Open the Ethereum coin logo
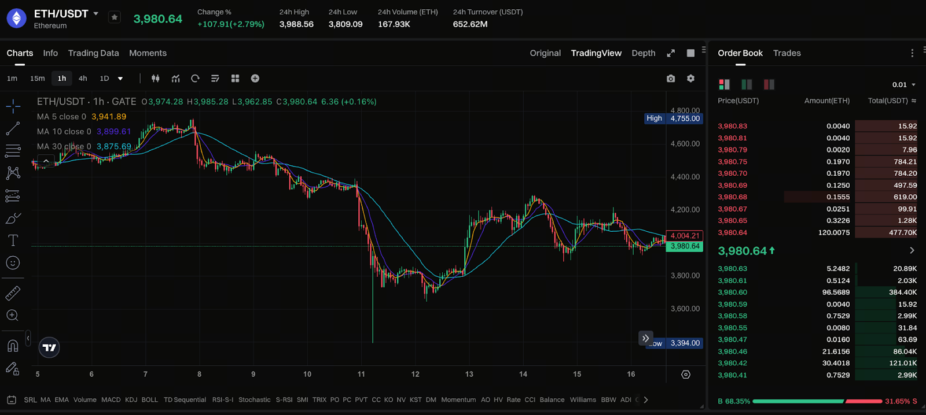 (x=16, y=18)
